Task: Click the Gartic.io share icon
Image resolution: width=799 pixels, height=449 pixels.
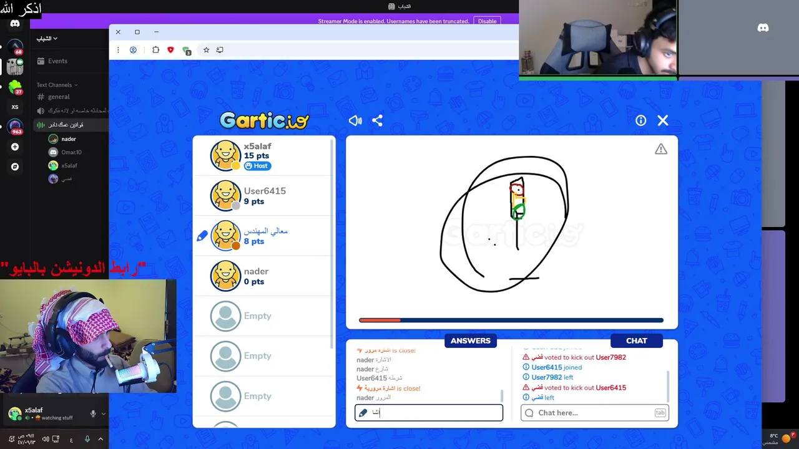Action: click(377, 120)
